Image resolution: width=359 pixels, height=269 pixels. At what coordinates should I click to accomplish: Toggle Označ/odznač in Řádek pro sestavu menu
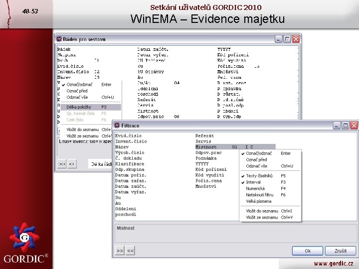point(91,84)
